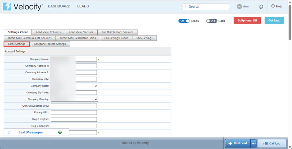The height and width of the screenshot is (149, 292).
Task: Click the search magnifier icon
Action: click(185, 6)
